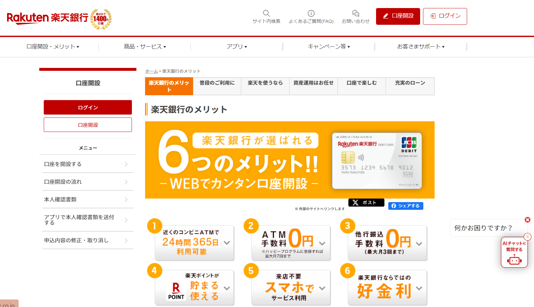Follow the ホーム breadcrumb link

(152, 71)
